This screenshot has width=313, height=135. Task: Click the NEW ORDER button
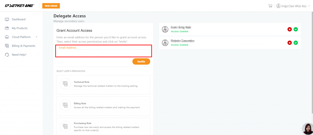point(51,6)
